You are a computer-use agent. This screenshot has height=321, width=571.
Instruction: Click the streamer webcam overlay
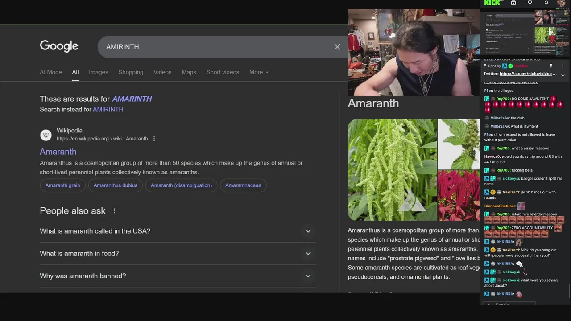tap(414, 53)
